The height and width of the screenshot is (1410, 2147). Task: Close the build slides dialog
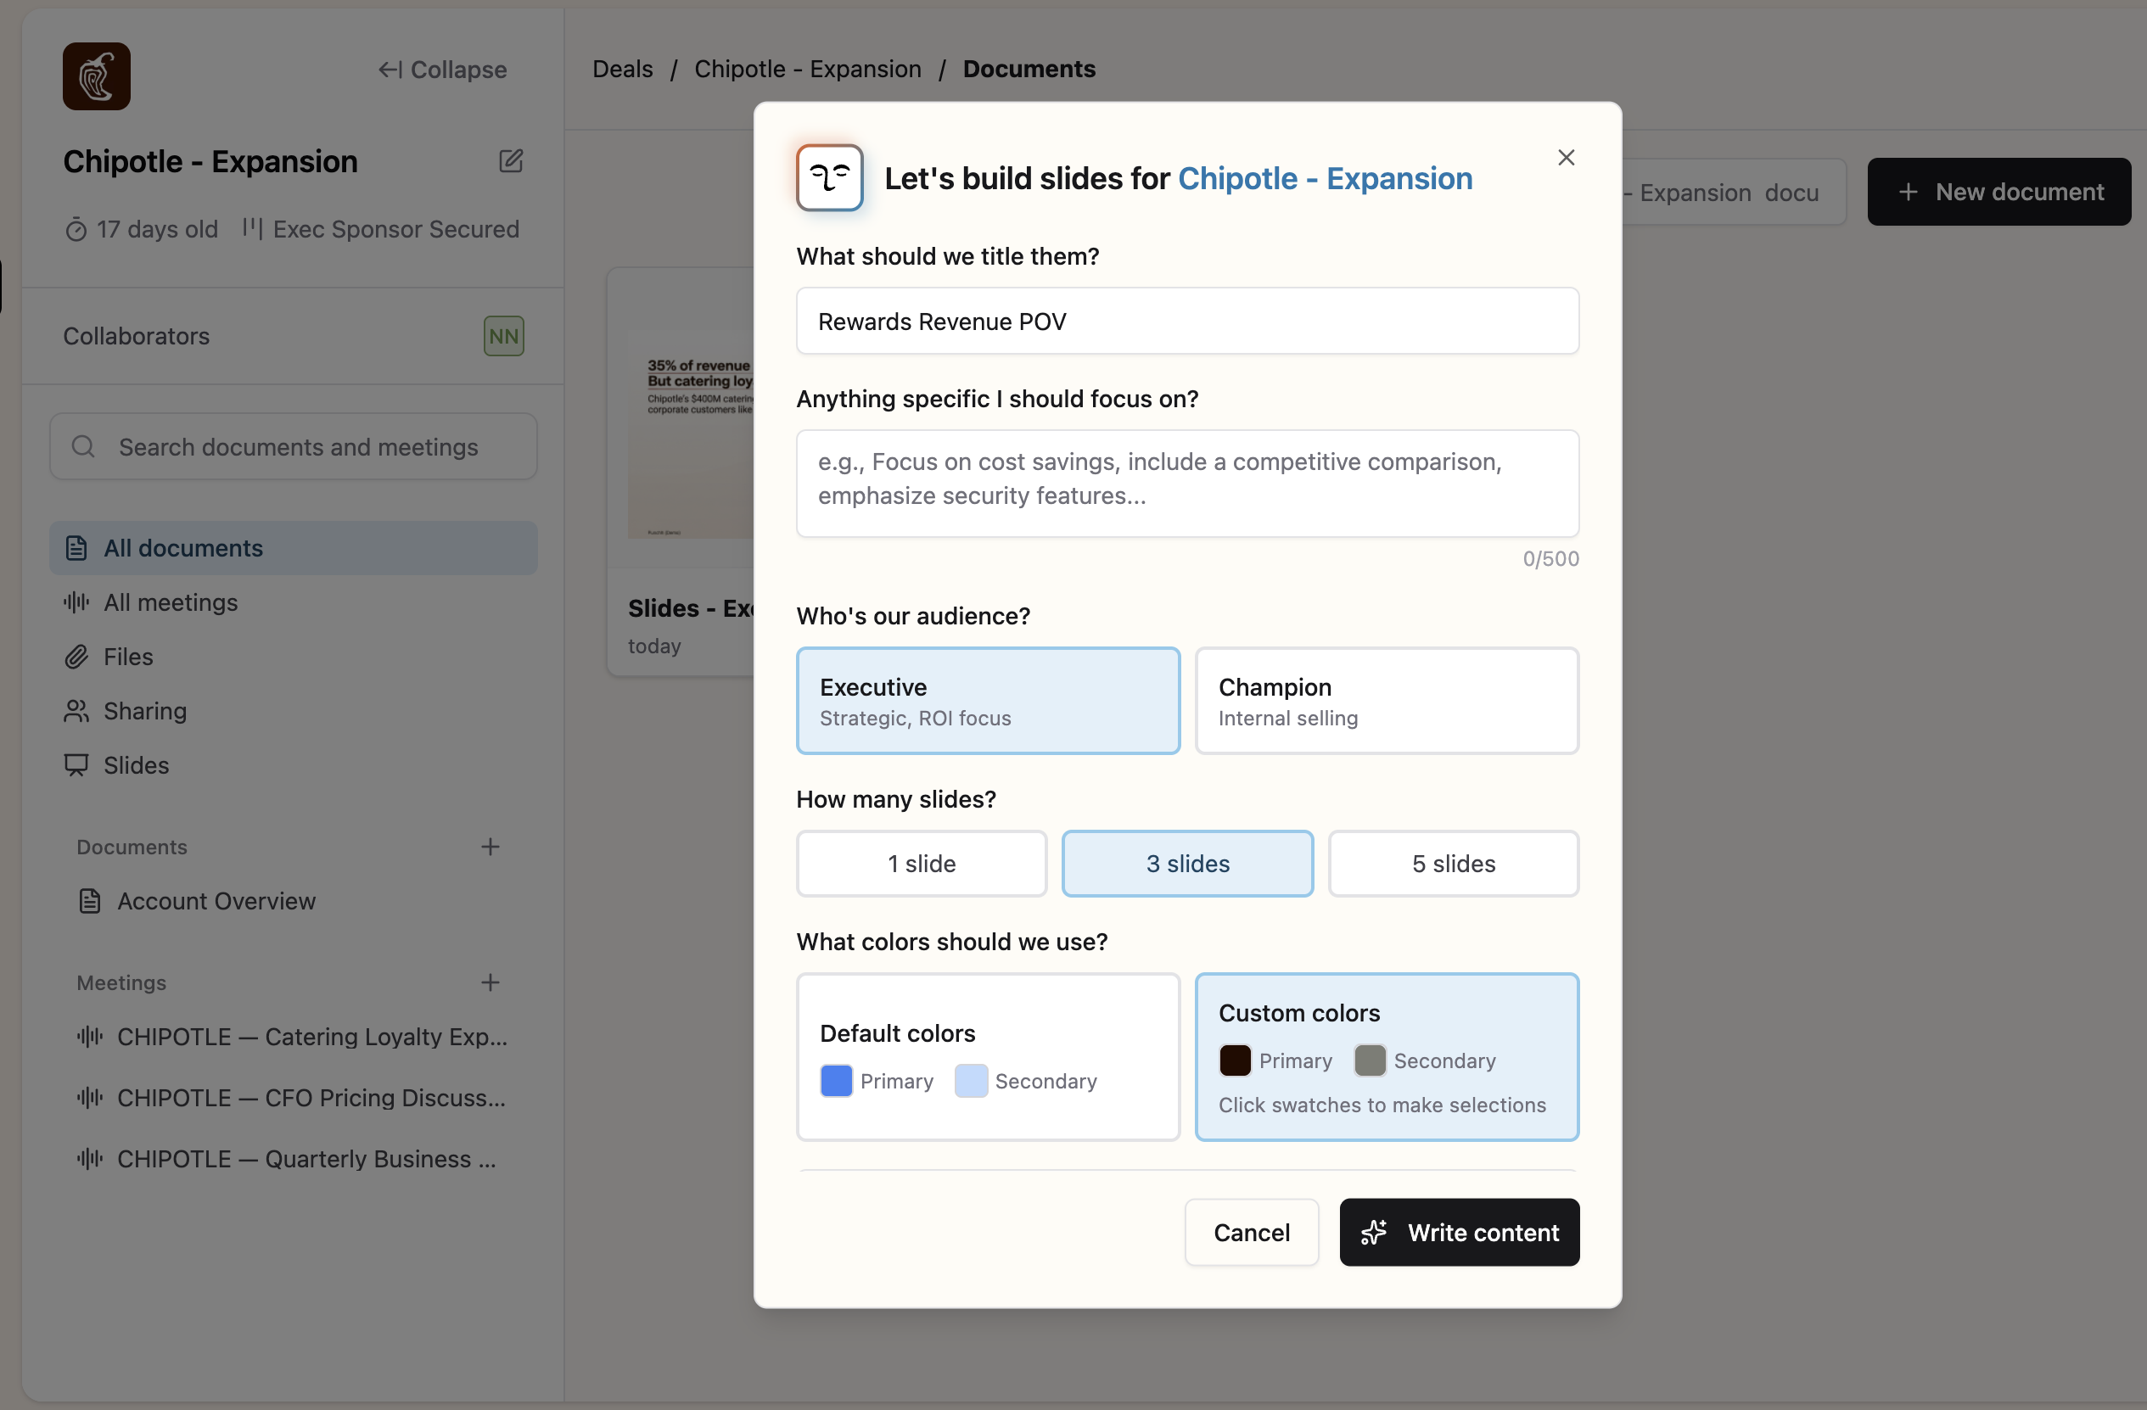pos(1566,158)
